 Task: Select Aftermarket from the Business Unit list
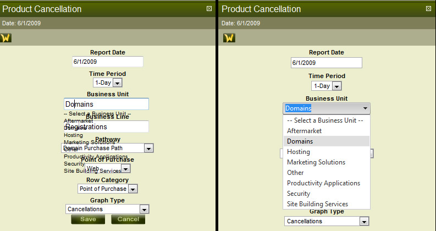(304, 131)
